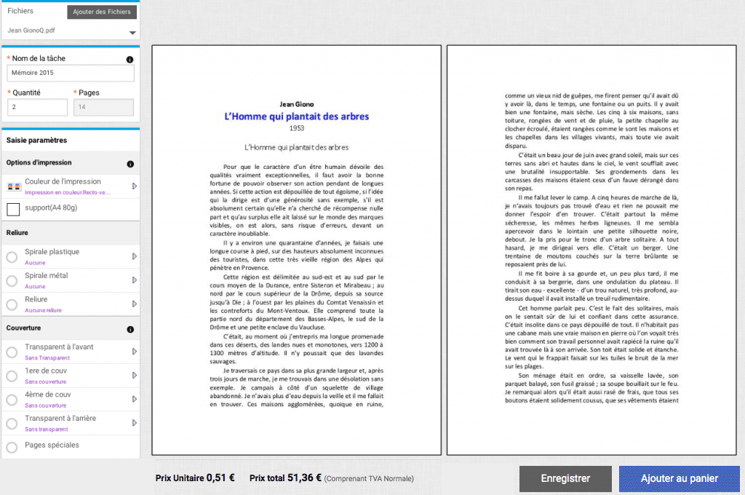Select the 1ere de couv radio button

[12, 376]
